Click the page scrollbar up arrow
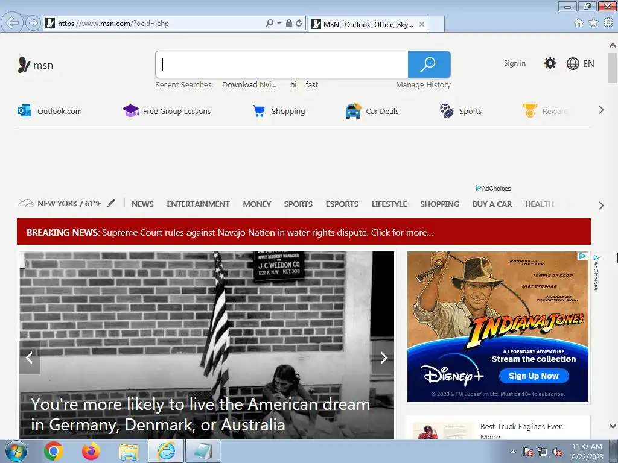Viewport: 618px width, 463px height. (613, 45)
